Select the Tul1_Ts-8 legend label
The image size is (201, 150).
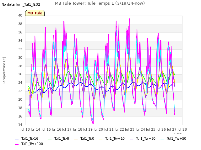click(62, 139)
